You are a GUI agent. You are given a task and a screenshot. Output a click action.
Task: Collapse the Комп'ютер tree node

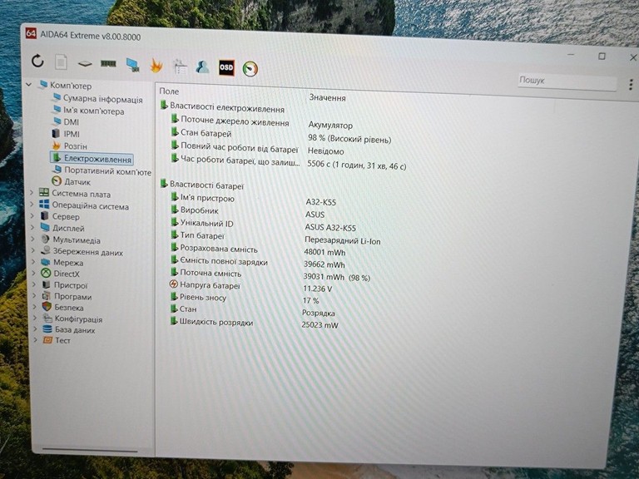pyautogui.click(x=29, y=85)
